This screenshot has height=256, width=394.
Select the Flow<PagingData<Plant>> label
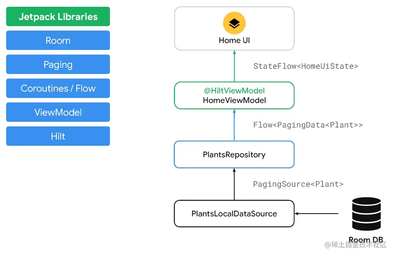click(308, 125)
